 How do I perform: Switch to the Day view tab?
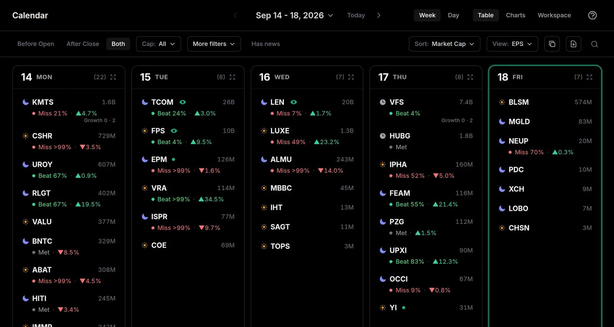(x=453, y=15)
